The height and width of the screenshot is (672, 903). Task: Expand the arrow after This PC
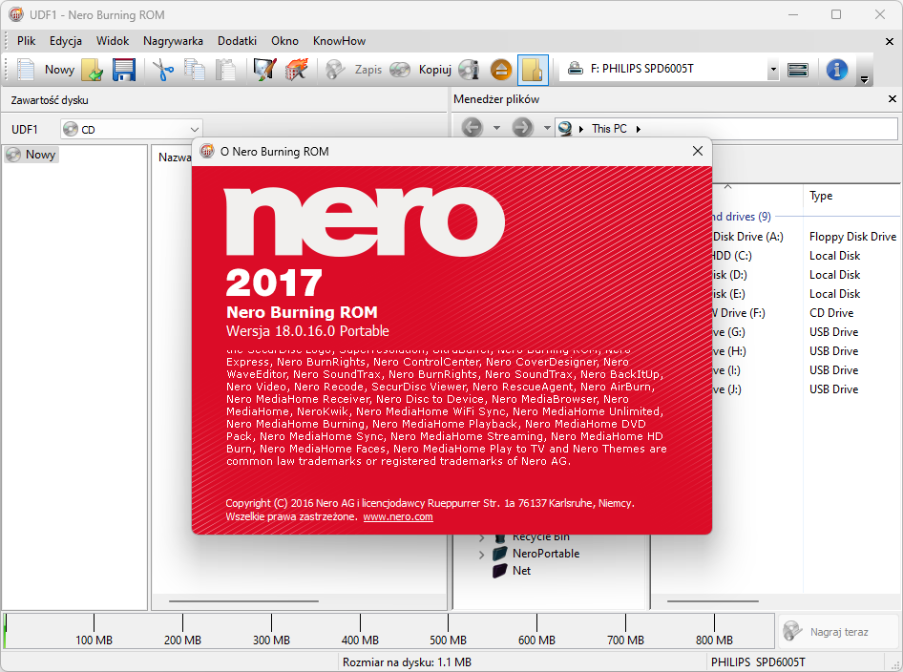(638, 129)
